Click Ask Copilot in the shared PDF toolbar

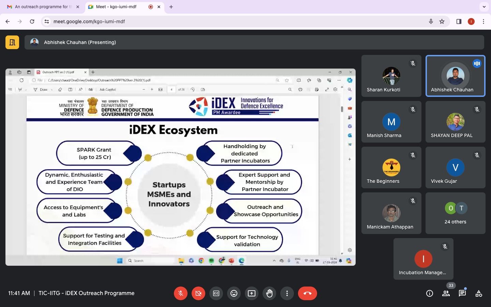(108, 90)
